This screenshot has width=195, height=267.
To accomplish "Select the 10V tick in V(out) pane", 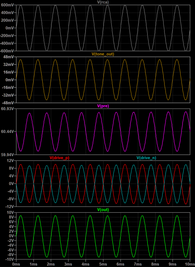I will (11, 213).
